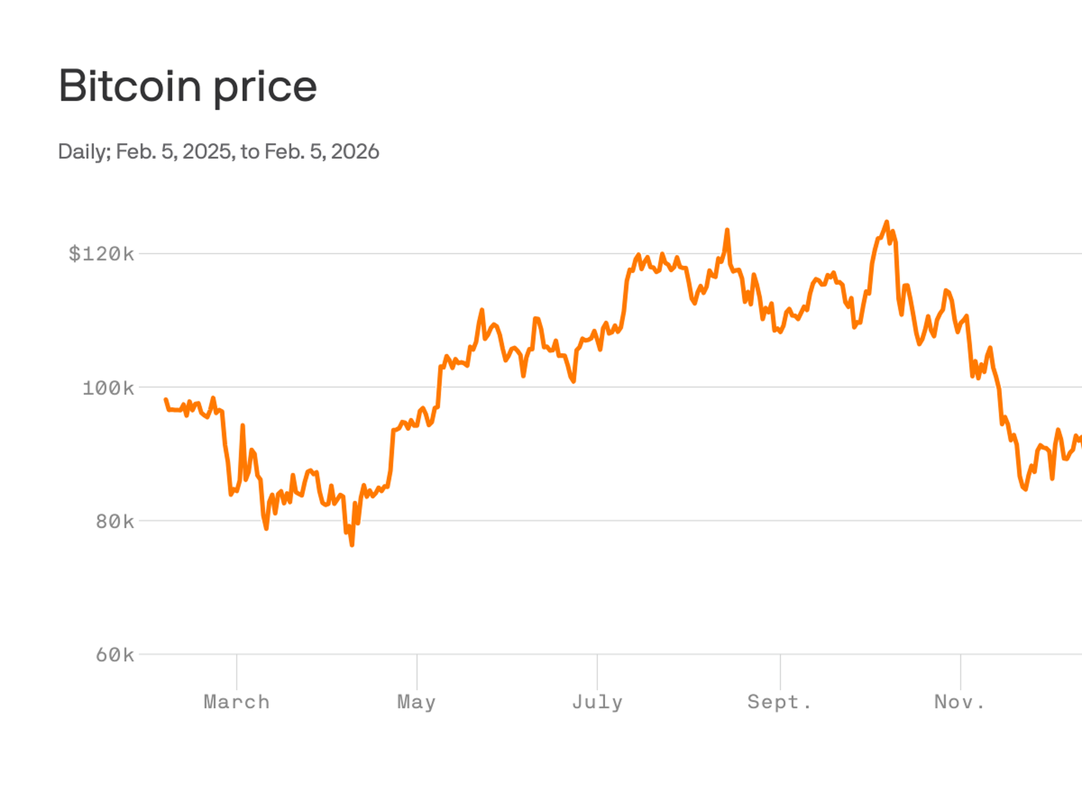1082x811 pixels.
Task: Click the orange line's lowest April dip
Action: [352, 545]
